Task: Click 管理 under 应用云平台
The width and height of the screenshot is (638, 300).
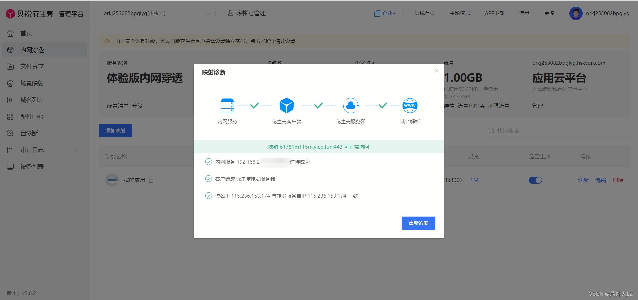Action: (538, 106)
